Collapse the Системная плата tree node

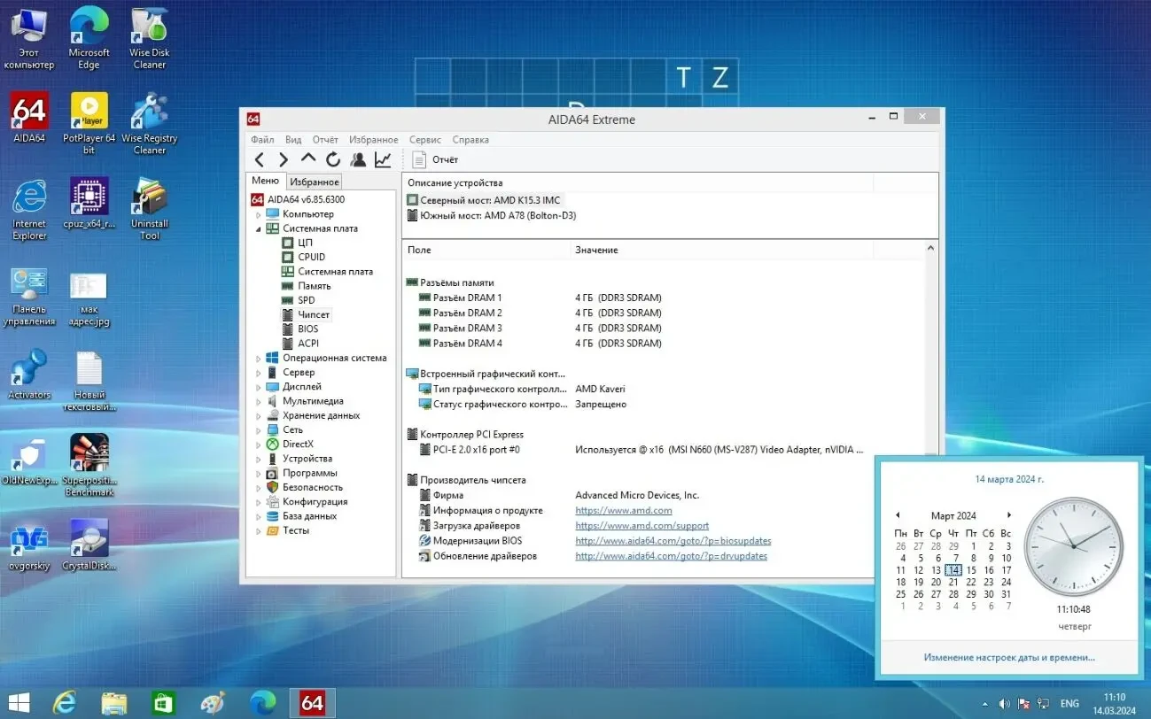point(260,228)
